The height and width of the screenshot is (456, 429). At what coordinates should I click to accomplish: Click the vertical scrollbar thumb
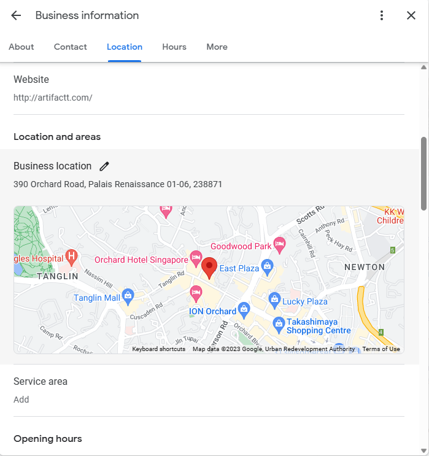(423, 173)
